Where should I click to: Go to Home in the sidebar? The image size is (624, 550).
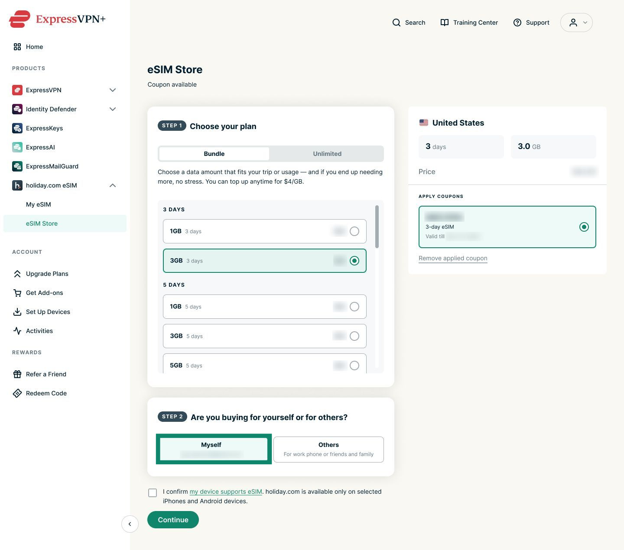click(x=34, y=47)
